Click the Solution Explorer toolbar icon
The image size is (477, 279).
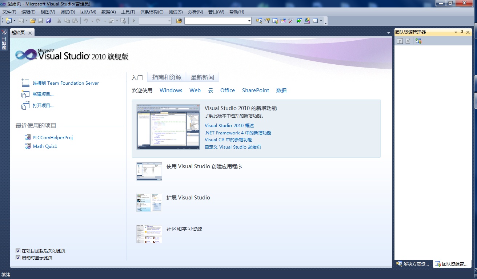click(259, 21)
